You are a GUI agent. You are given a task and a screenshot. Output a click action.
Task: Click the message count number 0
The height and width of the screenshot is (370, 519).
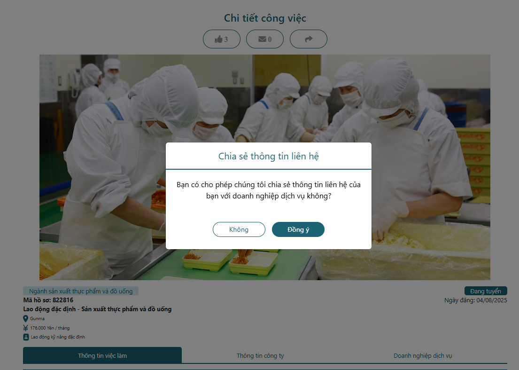[270, 39]
